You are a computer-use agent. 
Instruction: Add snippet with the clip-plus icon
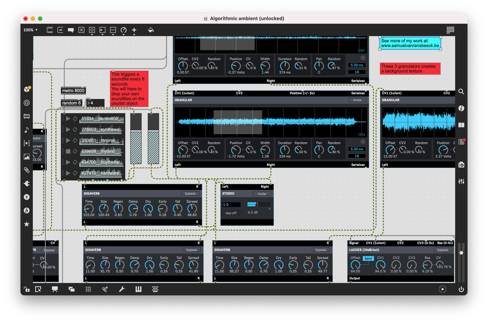tap(105, 289)
